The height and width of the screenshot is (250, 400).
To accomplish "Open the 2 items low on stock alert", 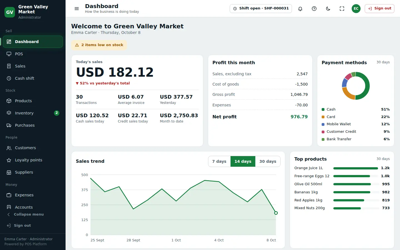I will (99, 45).
